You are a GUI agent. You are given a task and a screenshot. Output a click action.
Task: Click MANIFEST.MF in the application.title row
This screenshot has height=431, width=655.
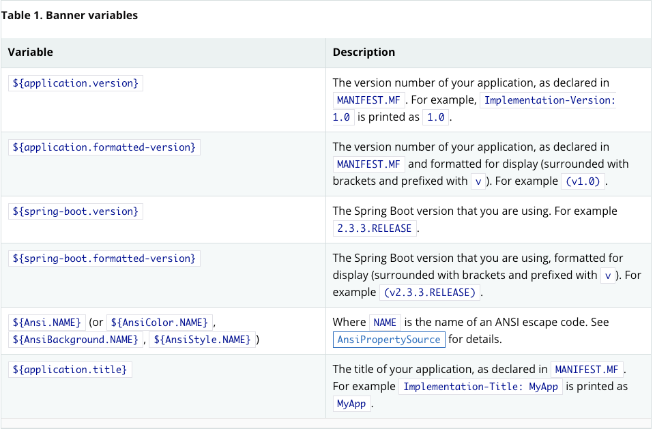point(586,370)
